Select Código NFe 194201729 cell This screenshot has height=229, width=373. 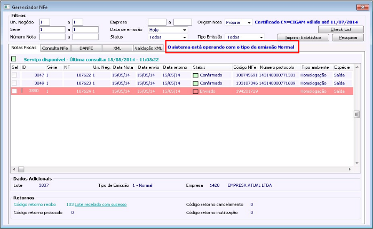[247, 91]
